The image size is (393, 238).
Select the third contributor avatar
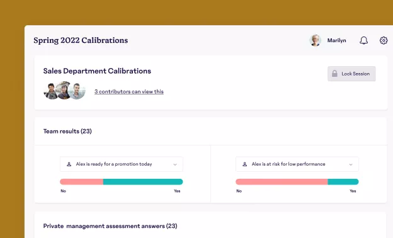(x=77, y=91)
